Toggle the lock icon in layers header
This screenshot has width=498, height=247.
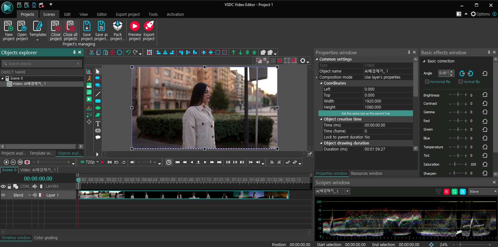click(x=9, y=186)
